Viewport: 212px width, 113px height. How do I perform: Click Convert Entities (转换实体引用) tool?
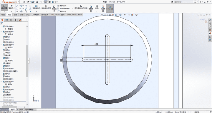46,7
